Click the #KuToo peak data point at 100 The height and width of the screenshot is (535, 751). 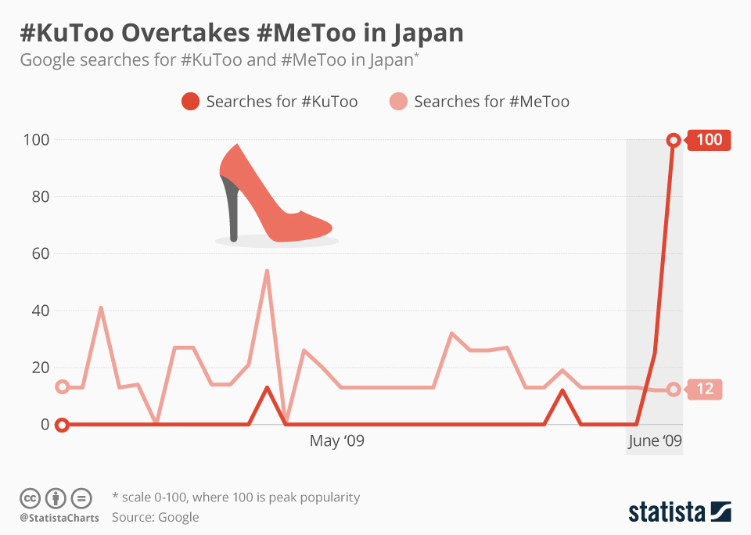[x=674, y=140]
